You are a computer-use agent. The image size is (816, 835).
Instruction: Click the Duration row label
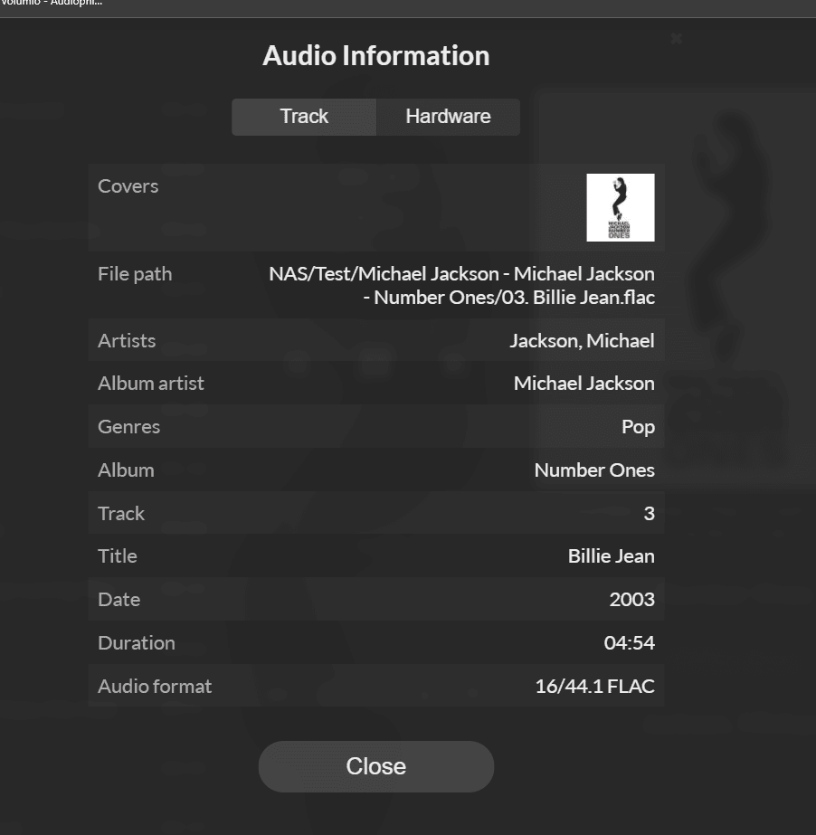point(137,643)
